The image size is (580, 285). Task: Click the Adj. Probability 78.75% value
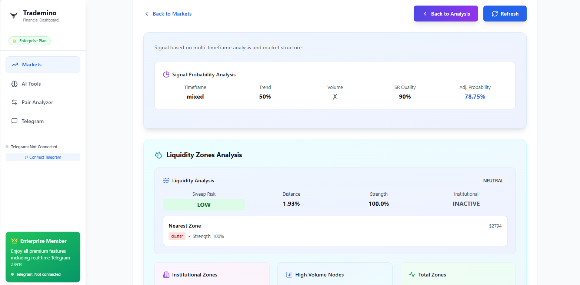[475, 96]
